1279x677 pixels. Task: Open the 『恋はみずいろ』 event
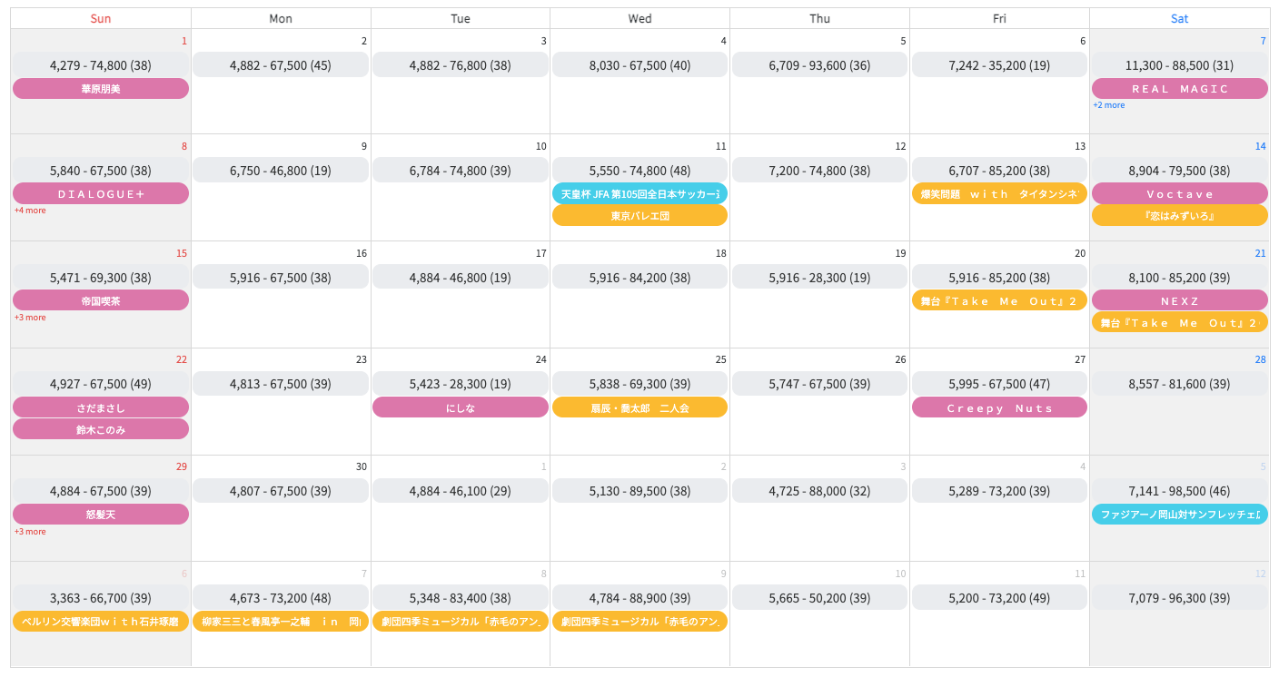pos(1179,216)
